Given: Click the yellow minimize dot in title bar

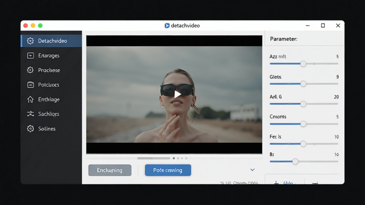Looking at the screenshot, I should tap(33, 26).
